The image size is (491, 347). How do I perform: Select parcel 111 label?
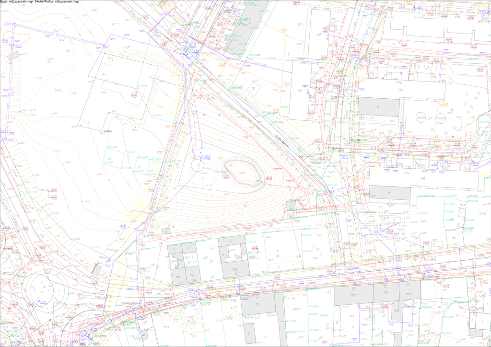pyautogui.click(x=313, y=247)
